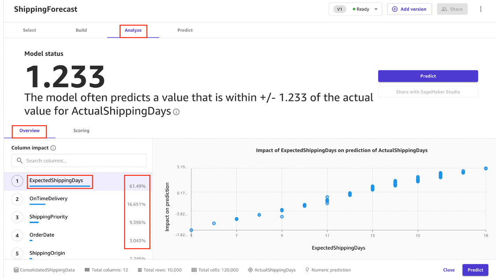This screenshot has width=496, height=279.
Task: Click the Total columns icon in status bar
Action: tap(86, 269)
